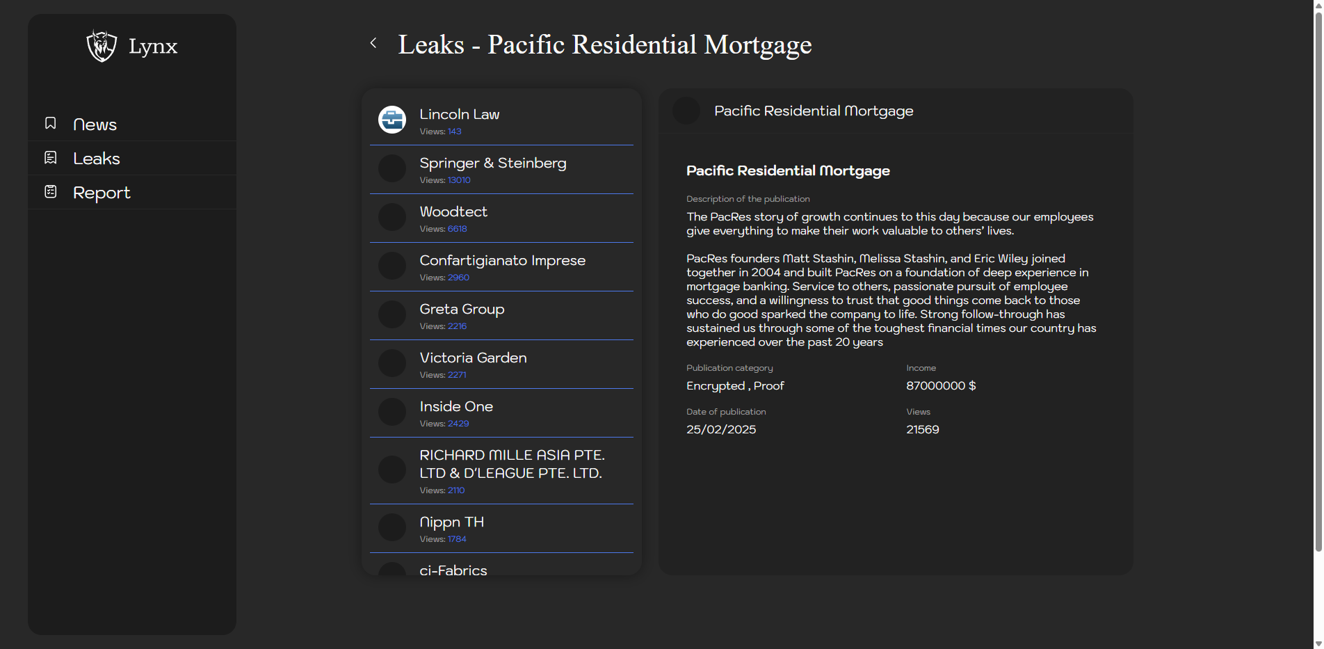
Task: Click the News bookmark icon
Action: pos(51,123)
